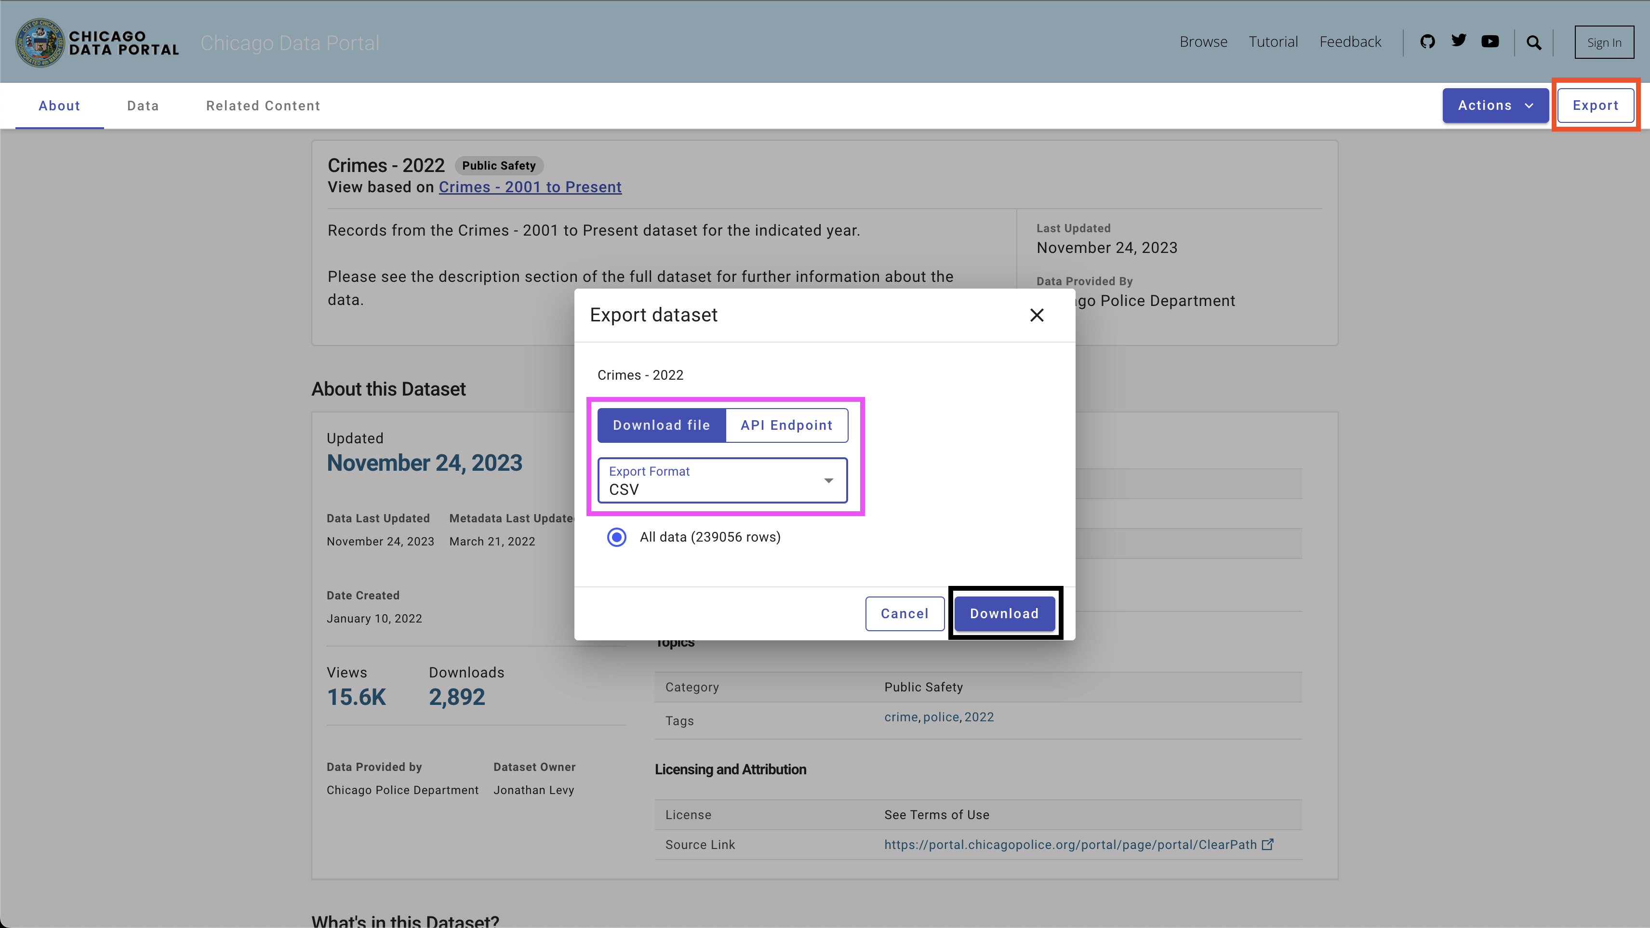Open the YouTube icon link
1650x928 pixels.
1490,41
